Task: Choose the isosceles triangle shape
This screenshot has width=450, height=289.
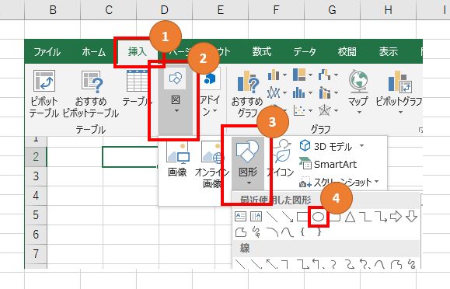Action: (x=350, y=217)
